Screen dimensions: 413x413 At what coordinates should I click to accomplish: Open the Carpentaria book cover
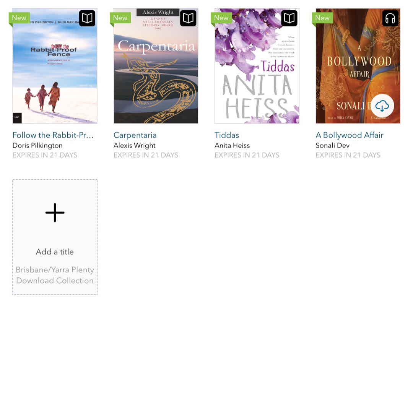point(156,66)
